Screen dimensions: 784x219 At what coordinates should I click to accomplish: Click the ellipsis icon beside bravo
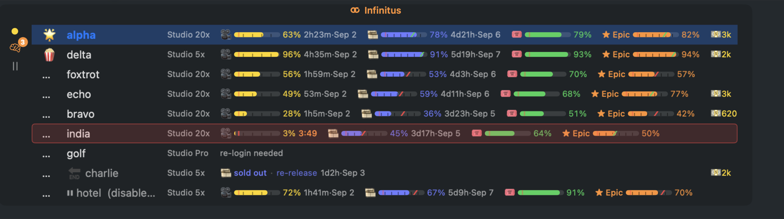click(x=46, y=116)
